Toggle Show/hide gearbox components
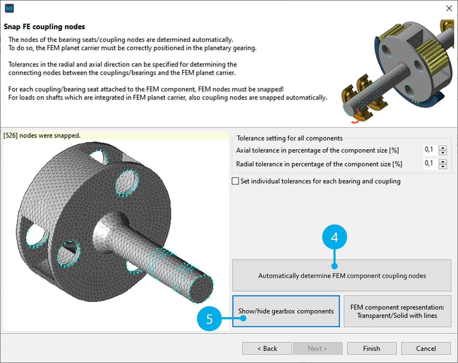The image size is (458, 363). coord(286,311)
